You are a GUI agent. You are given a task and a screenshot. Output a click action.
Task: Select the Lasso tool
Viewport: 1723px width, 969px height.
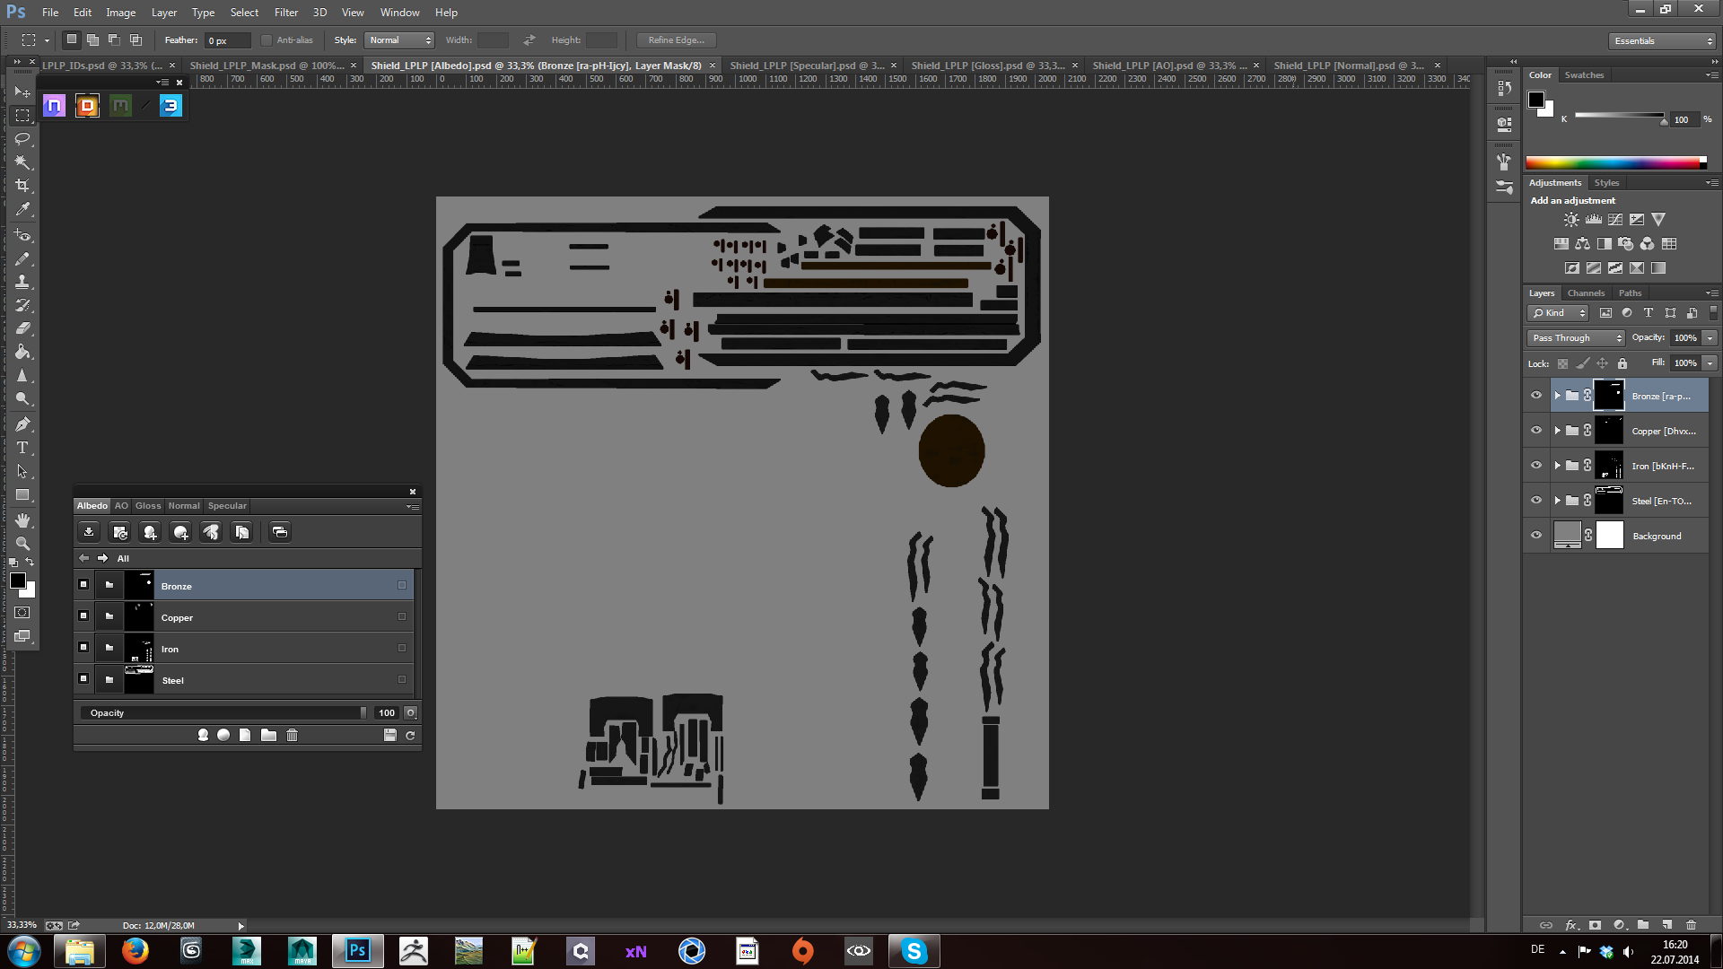pos(22,139)
